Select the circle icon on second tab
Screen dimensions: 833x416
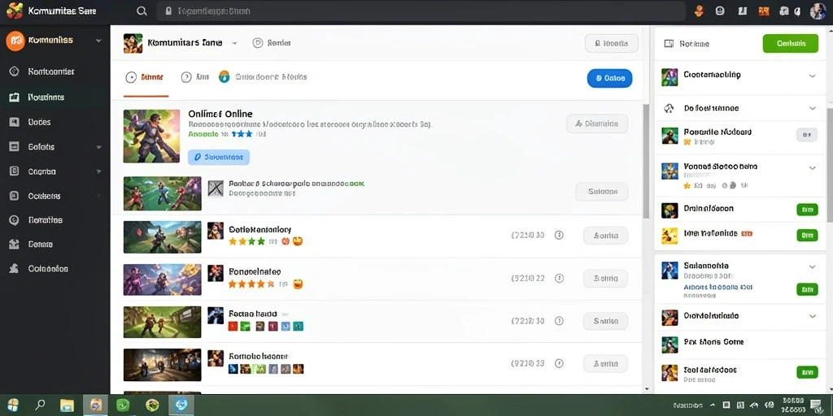(186, 77)
